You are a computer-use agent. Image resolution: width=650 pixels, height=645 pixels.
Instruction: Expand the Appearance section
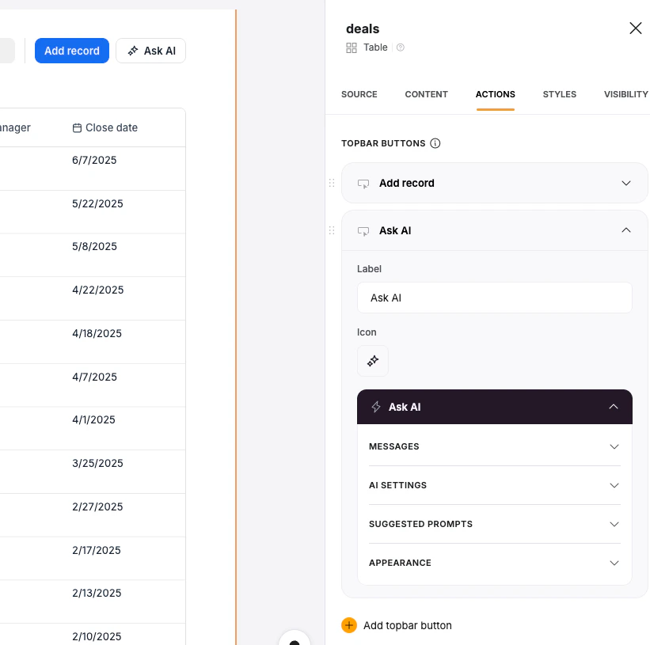click(x=495, y=563)
